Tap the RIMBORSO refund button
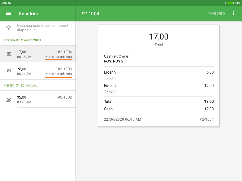The height and width of the screenshot is (181, 242). [x=217, y=14]
